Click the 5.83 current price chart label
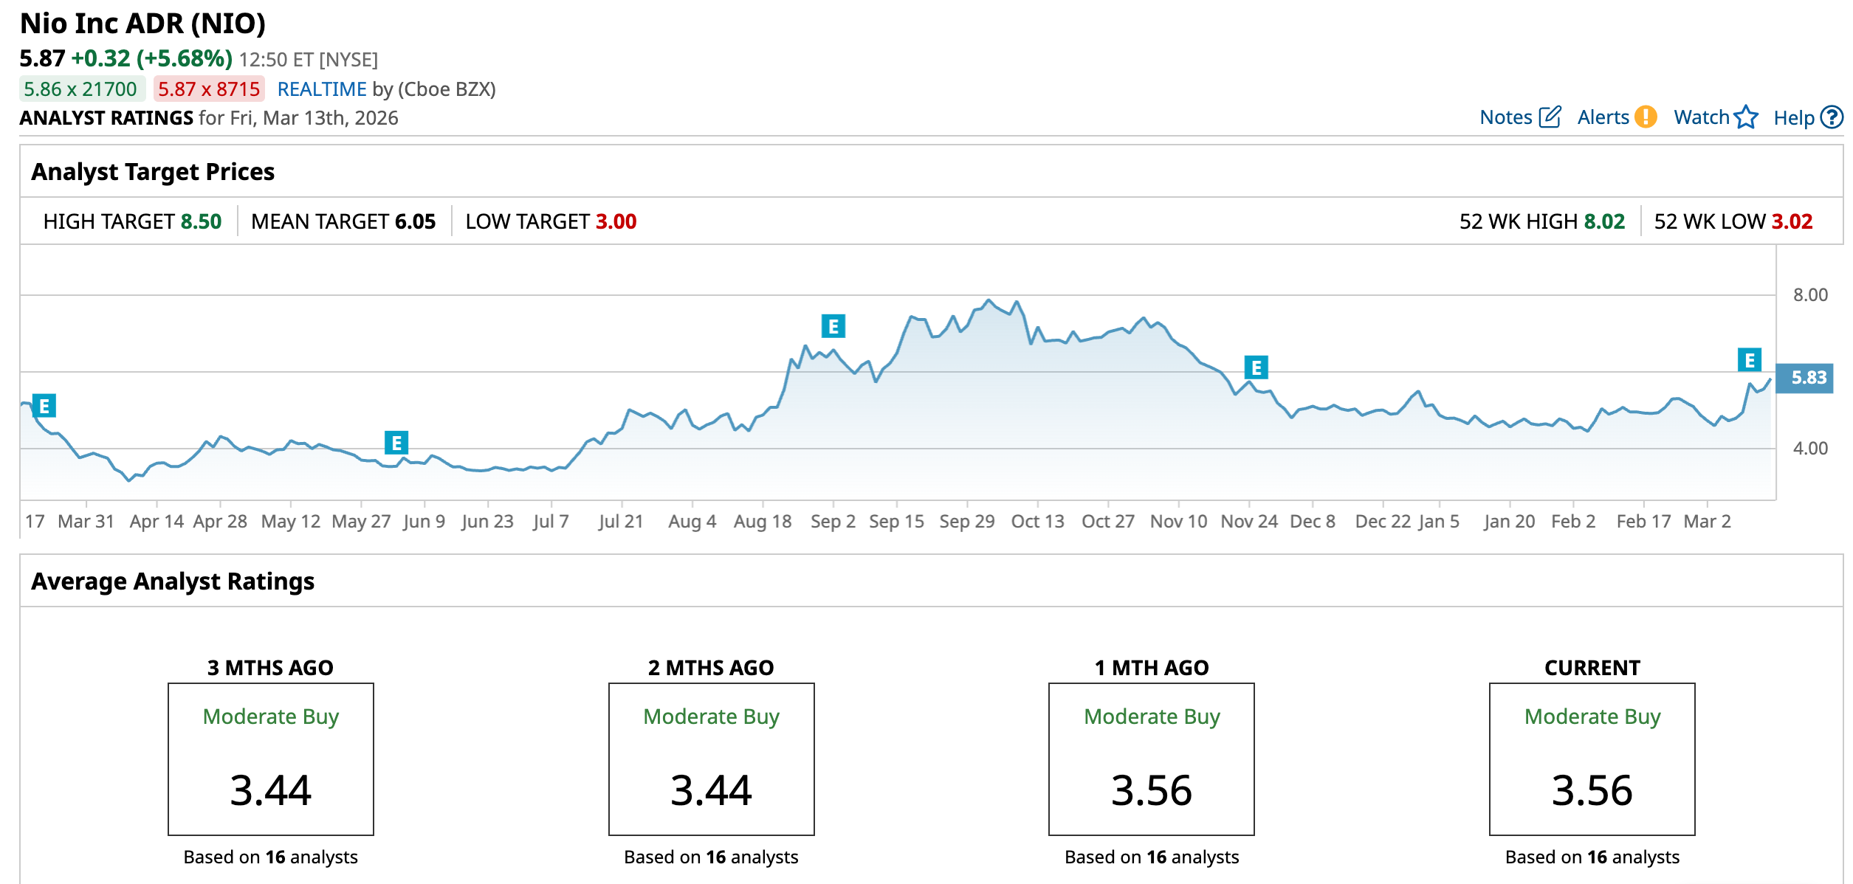The height and width of the screenshot is (884, 1853). [1808, 378]
